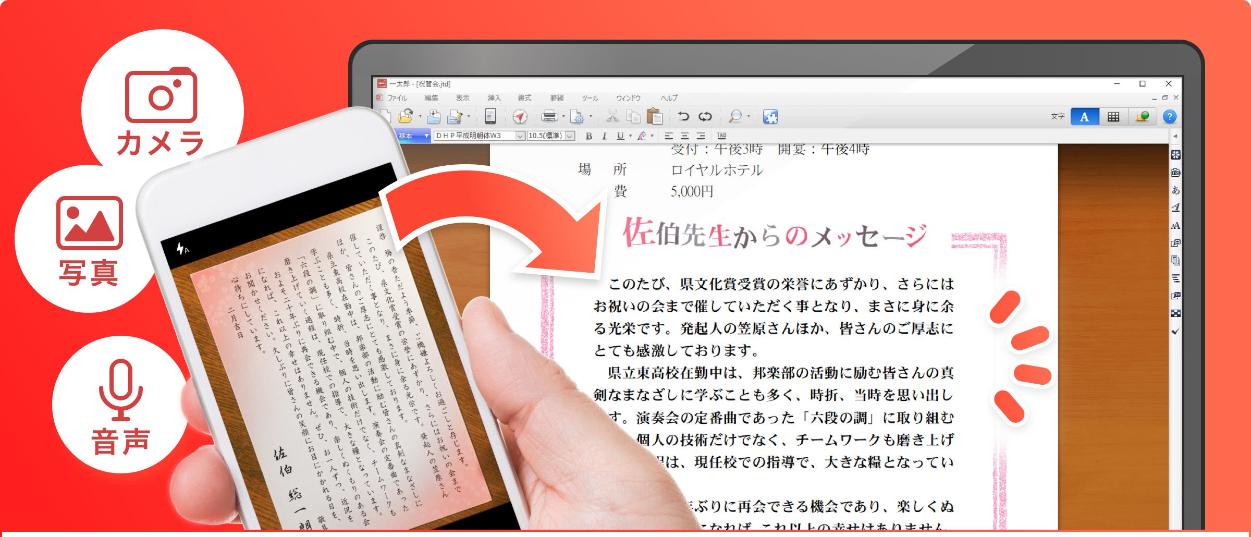Screen dimensions: 1251x537
Task: Select the shapes drawing mode button
Action: coord(1142,117)
